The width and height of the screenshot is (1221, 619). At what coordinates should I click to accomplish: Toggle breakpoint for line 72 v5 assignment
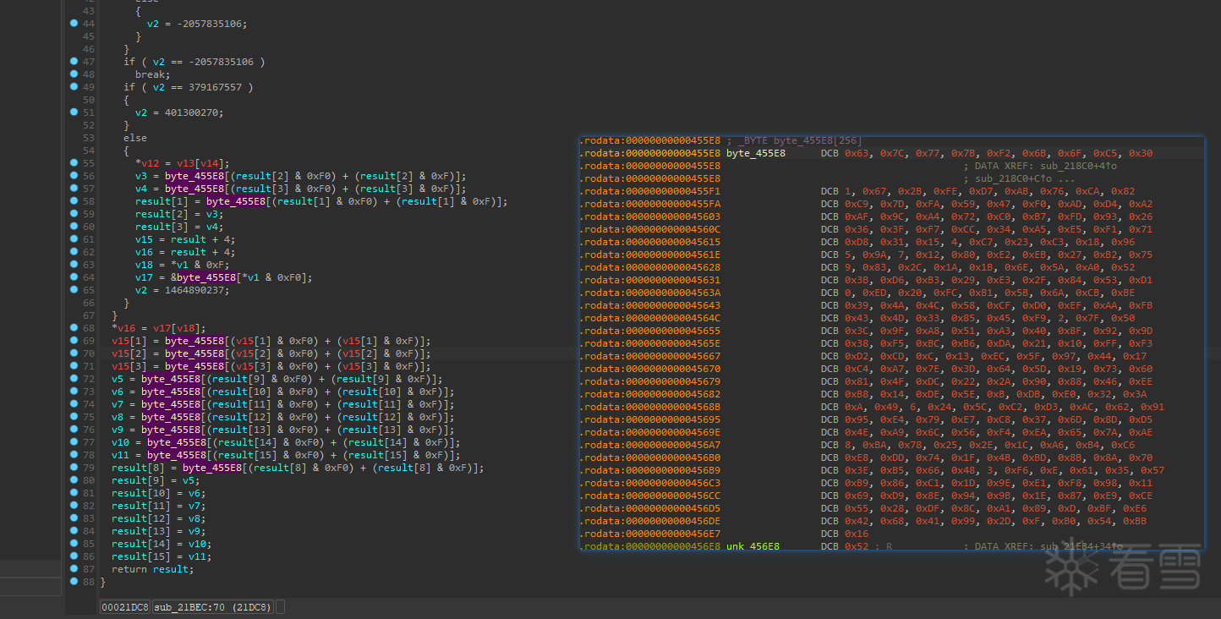(74, 378)
